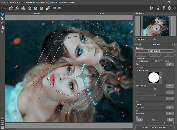
Task: Switch to the Before tab
Action: pos(37,13)
